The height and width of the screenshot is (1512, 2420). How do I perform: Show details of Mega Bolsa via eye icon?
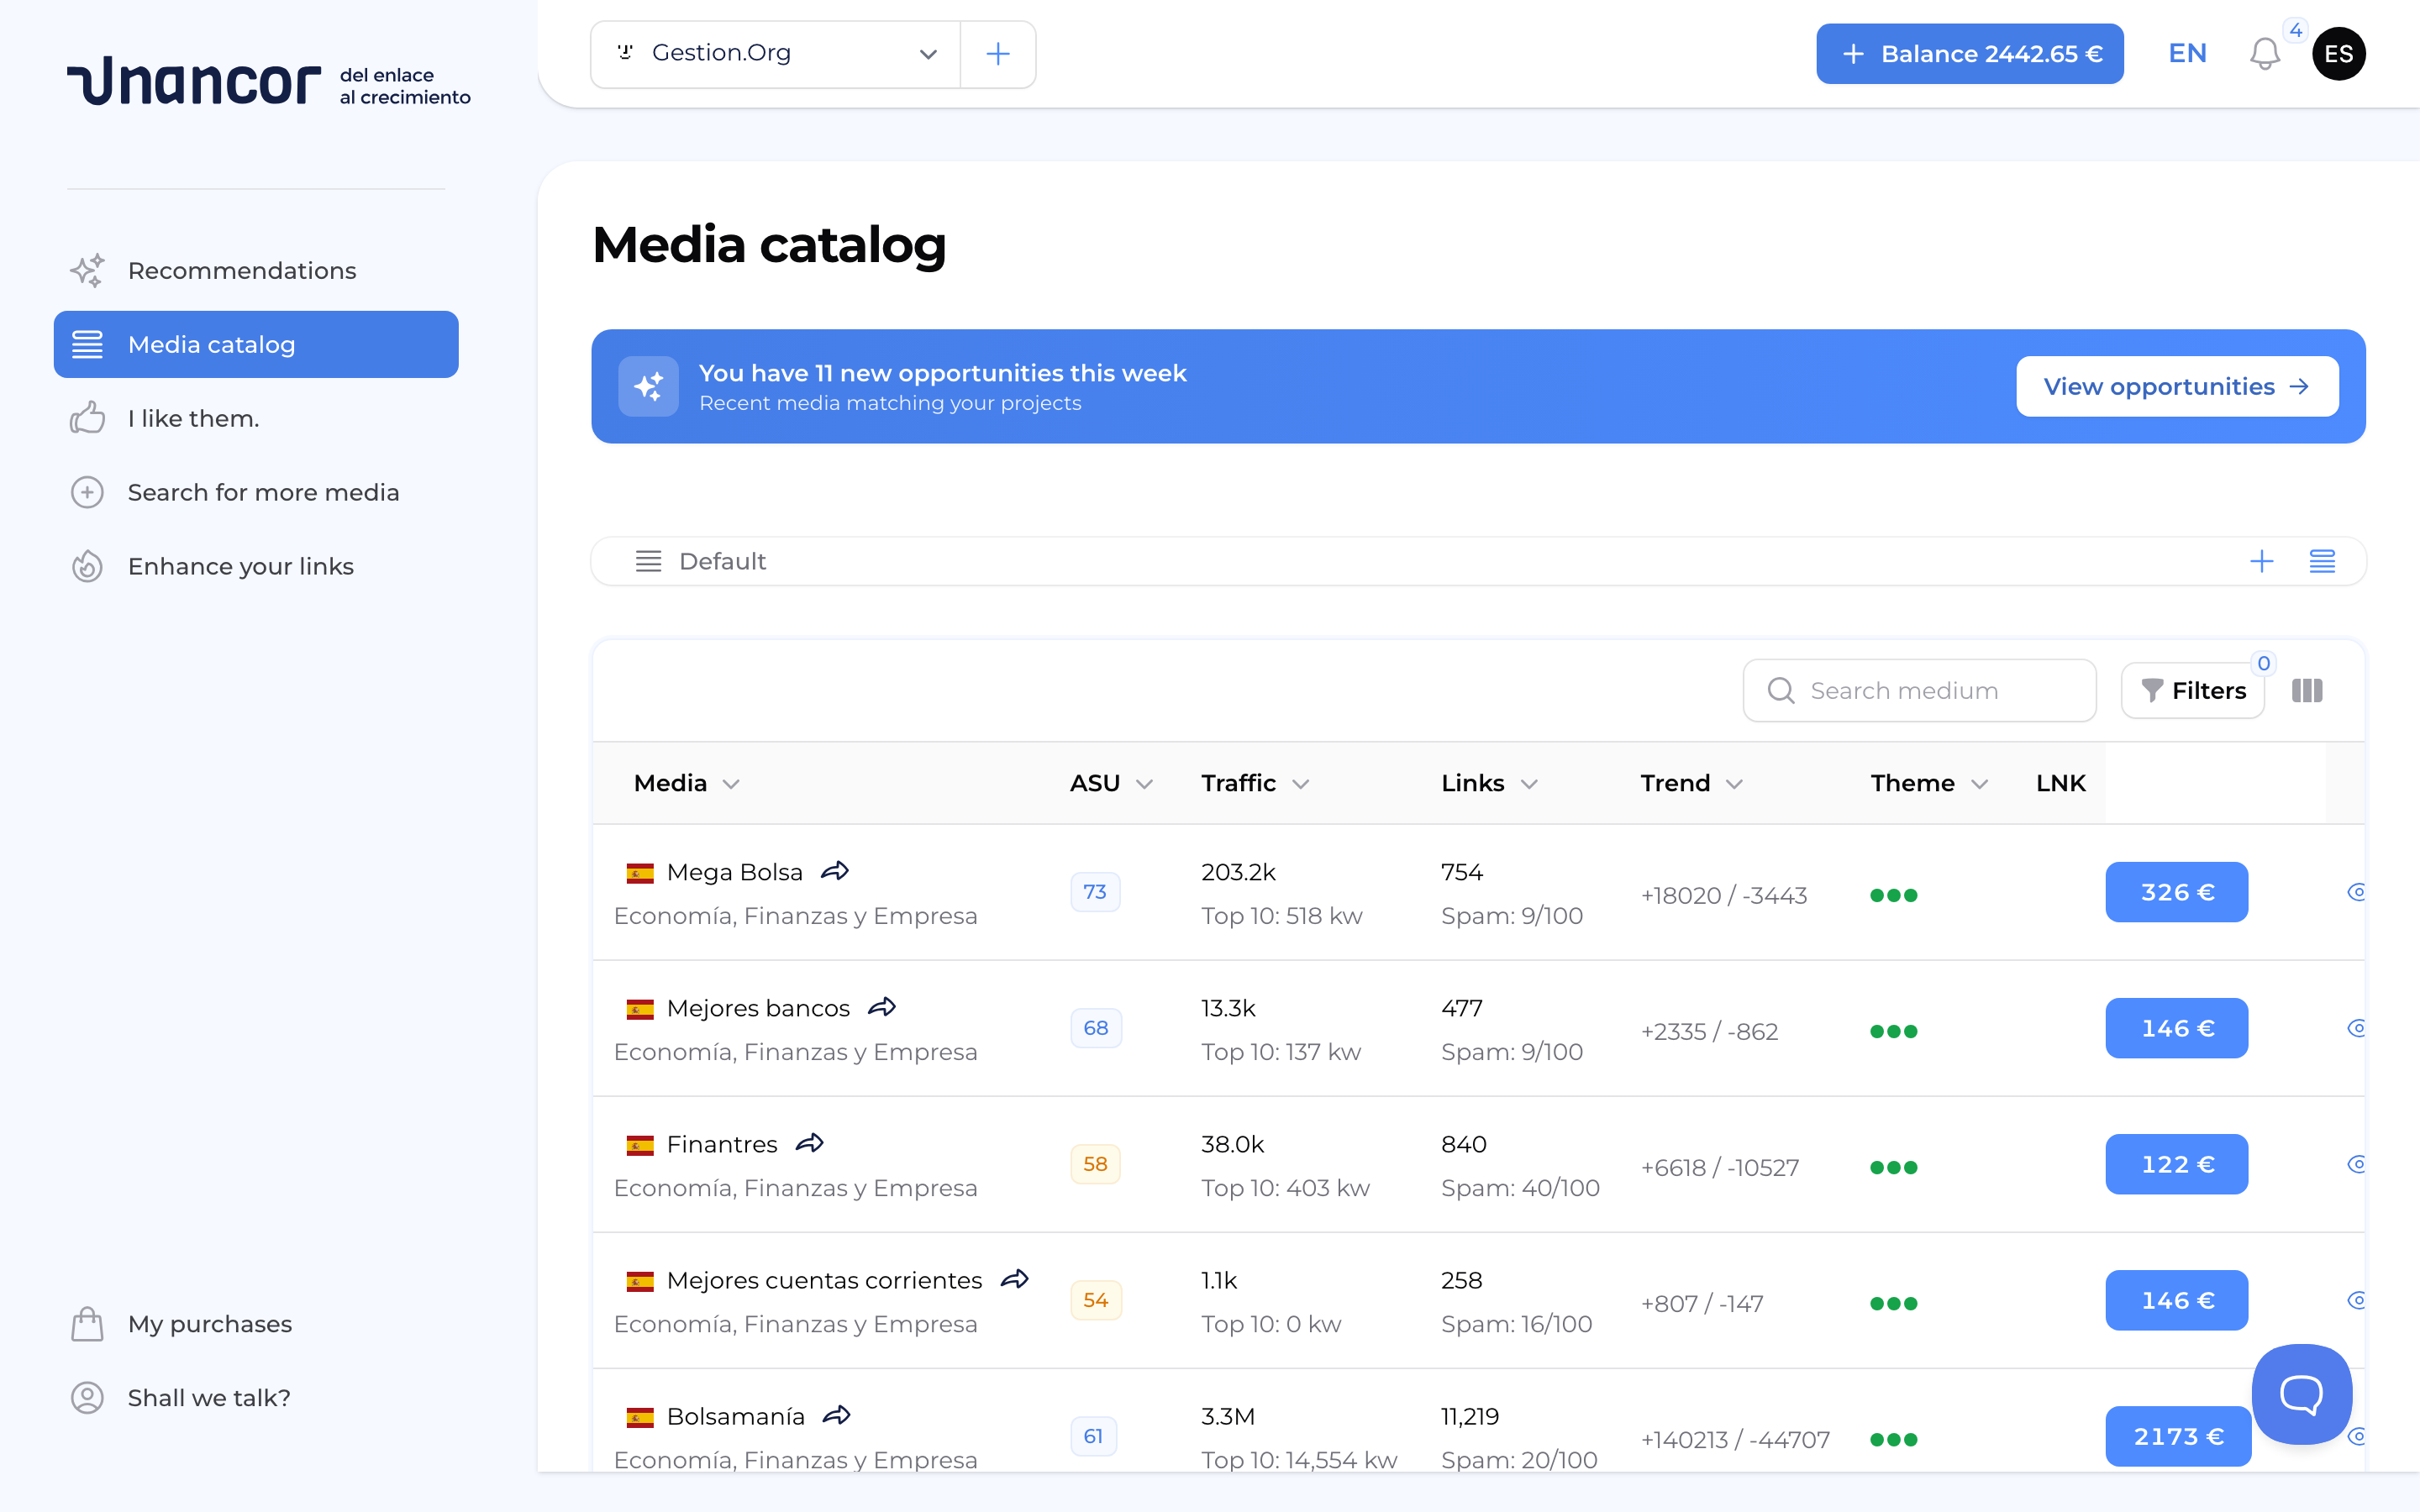click(2357, 892)
